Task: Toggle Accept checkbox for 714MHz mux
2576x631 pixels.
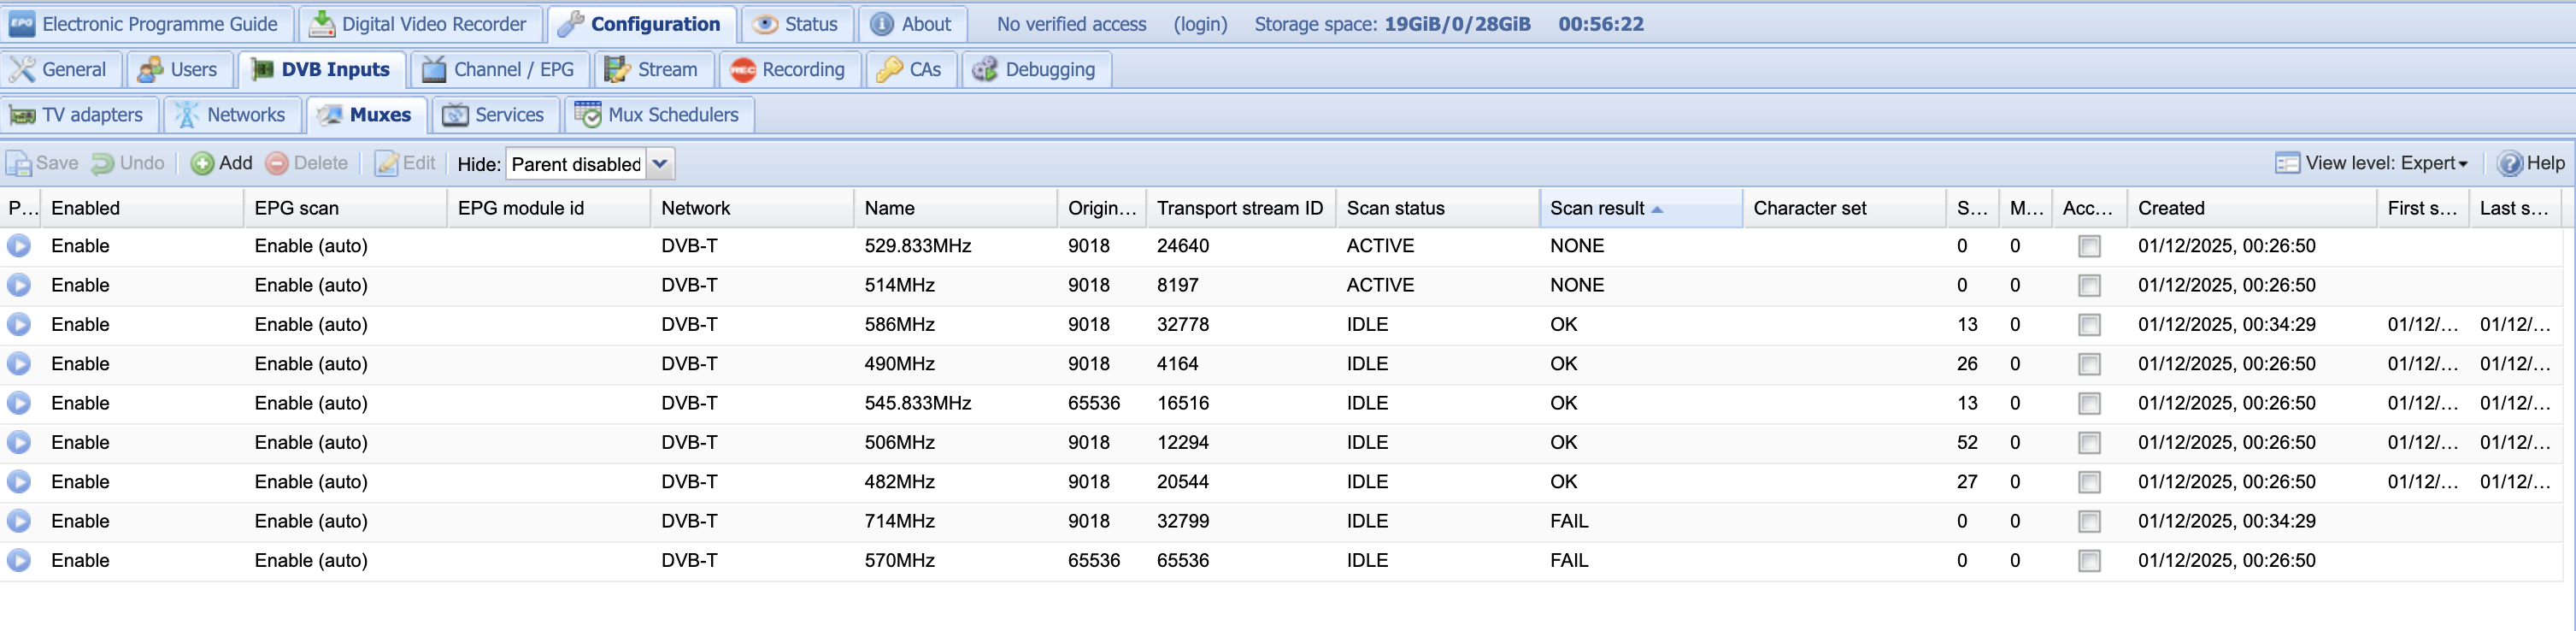Action: 2088,522
